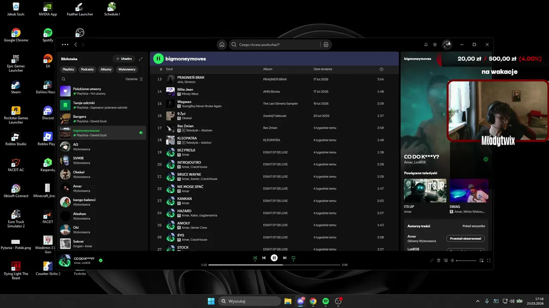549x308 pixels.
Task: Open the Bangers playlist
Action: click(102, 118)
